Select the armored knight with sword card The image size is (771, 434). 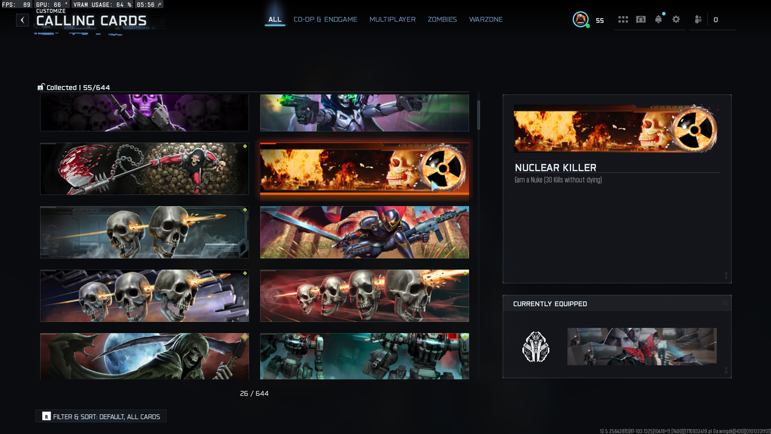[x=364, y=232]
